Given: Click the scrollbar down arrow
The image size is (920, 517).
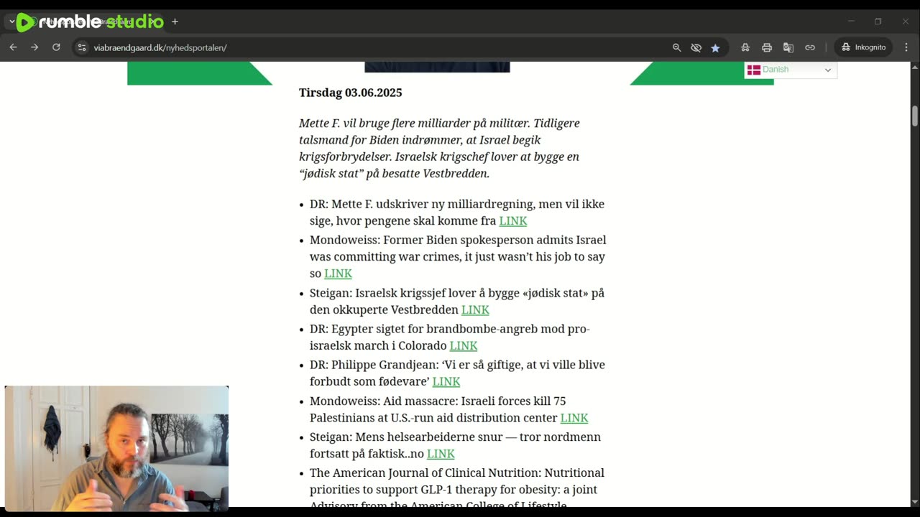Looking at the screenshot, I should pos(914,502).
